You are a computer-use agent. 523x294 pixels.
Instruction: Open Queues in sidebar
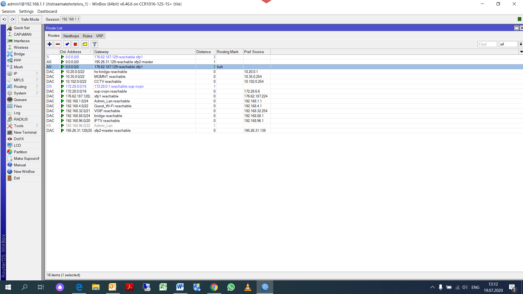pos(24,100)
